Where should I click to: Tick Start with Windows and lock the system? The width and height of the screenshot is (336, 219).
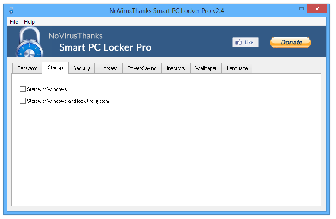(23, 101)
